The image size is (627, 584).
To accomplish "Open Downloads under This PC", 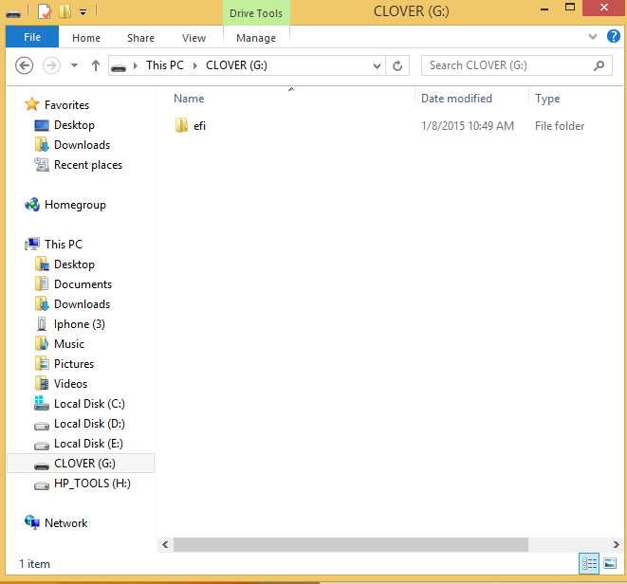I will 82,304.
